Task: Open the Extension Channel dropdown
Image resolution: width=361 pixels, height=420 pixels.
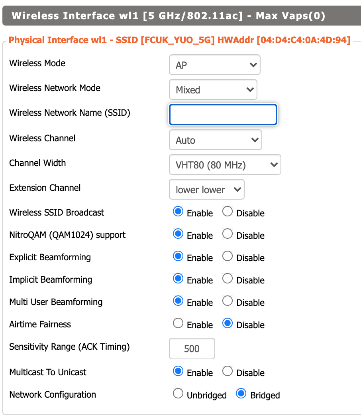Action: [x=206, y=190]
